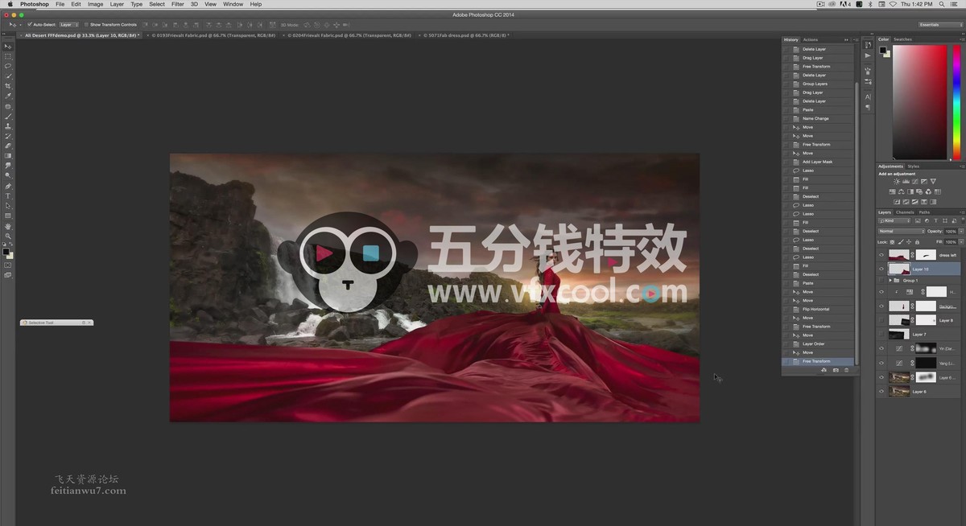Select the Eraser tool
This screenshot has width=966, height=526.
point(8,146)
